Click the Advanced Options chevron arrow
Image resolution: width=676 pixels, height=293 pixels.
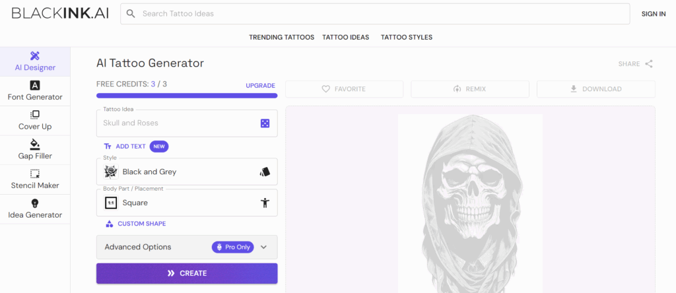[x=264, y=247]
